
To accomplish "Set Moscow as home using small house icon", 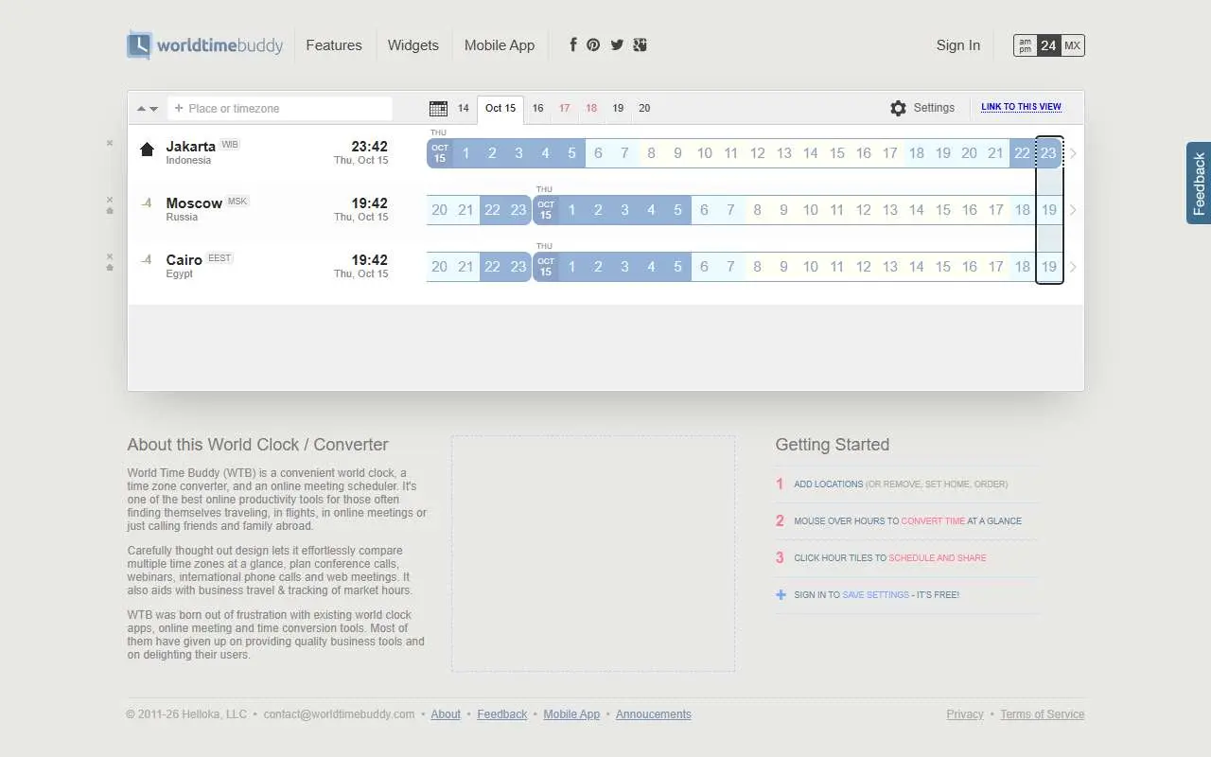I will (110, 211).
